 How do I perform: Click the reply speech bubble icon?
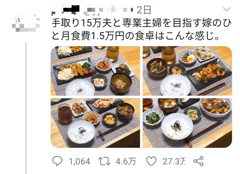click(57, 161)
